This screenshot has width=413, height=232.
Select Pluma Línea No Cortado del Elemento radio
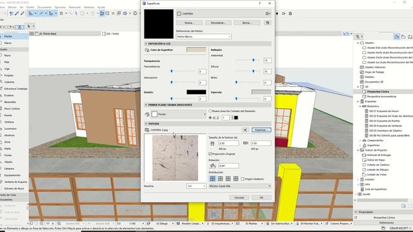click(210, 111)
